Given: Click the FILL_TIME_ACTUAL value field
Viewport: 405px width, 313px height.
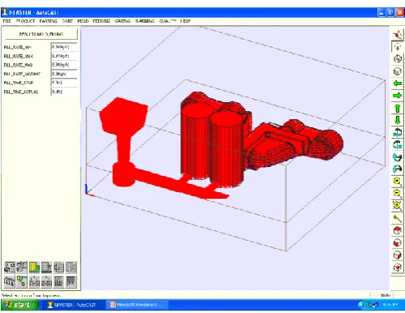Looking at the screenshot, I should pos(64,92).
